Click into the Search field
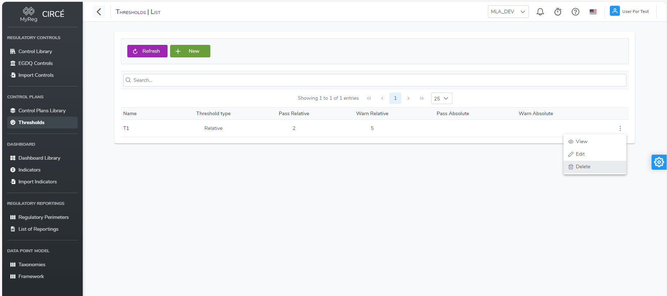 374,80
